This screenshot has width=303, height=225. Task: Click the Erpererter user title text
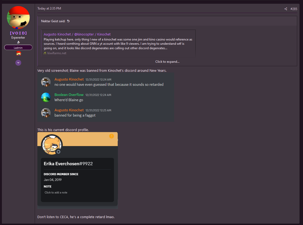click(18, 38)
